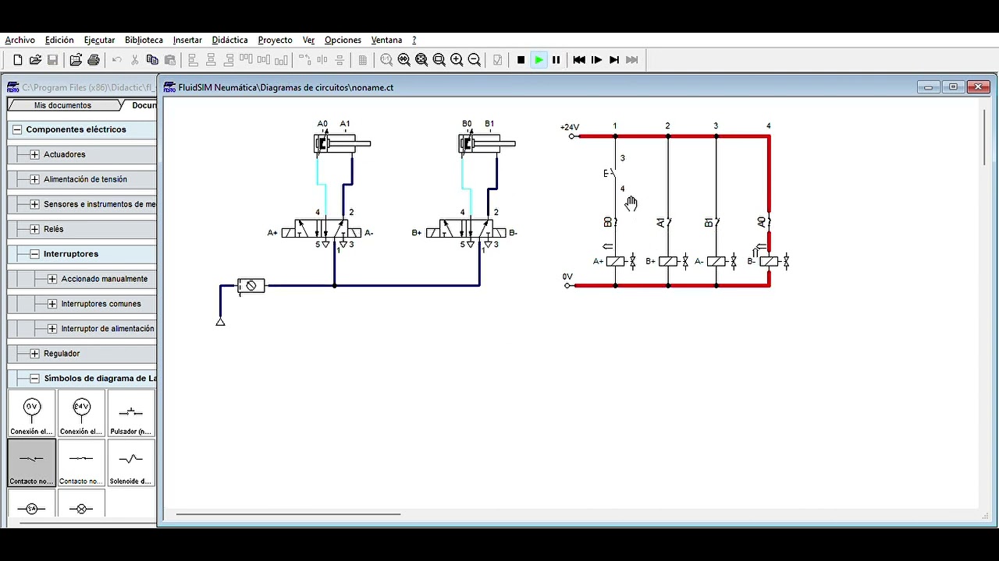Viewport: 999px width, 561px height.
Task: Open the Proyecto menu
Action: [275, 40]
